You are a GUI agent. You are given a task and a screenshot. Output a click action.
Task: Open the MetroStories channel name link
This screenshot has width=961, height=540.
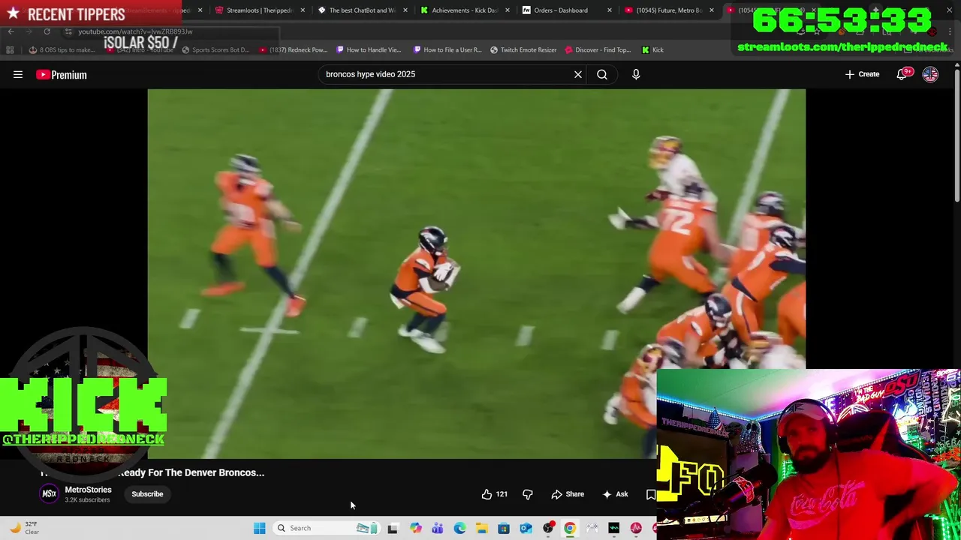click(x=88, y=490)
